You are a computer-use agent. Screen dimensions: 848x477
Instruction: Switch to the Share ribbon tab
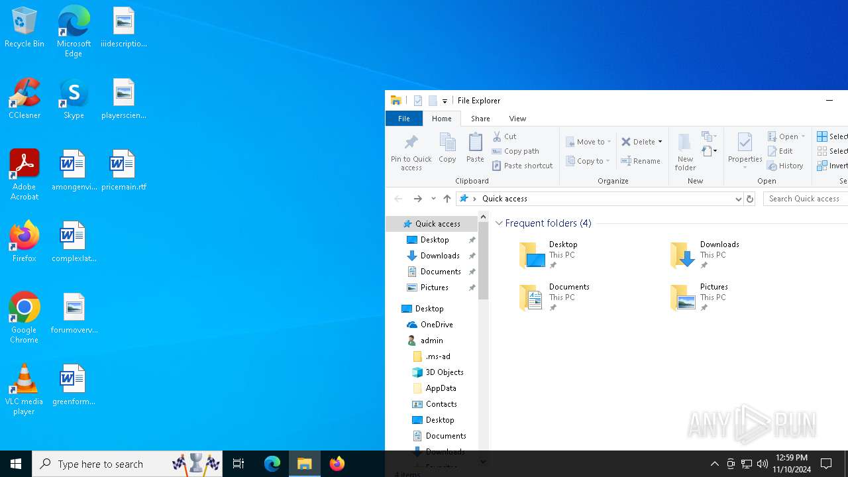pos(480,119)
